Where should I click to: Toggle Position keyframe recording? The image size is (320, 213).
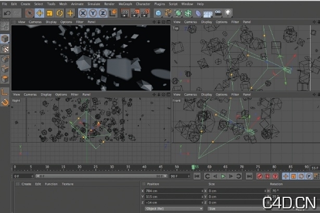coord(286,176)
